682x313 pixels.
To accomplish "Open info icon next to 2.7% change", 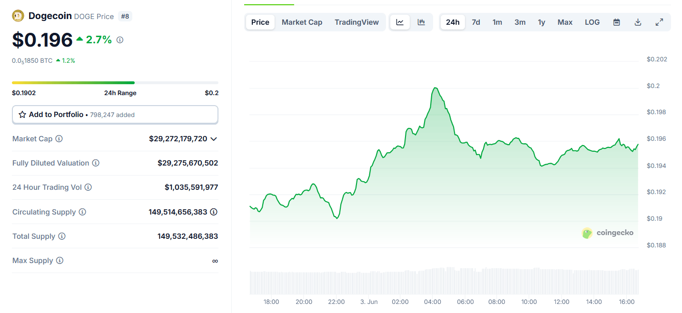I will (x=120, y=40).
